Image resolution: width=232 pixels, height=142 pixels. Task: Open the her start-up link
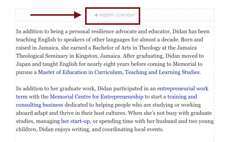(75, 121)
